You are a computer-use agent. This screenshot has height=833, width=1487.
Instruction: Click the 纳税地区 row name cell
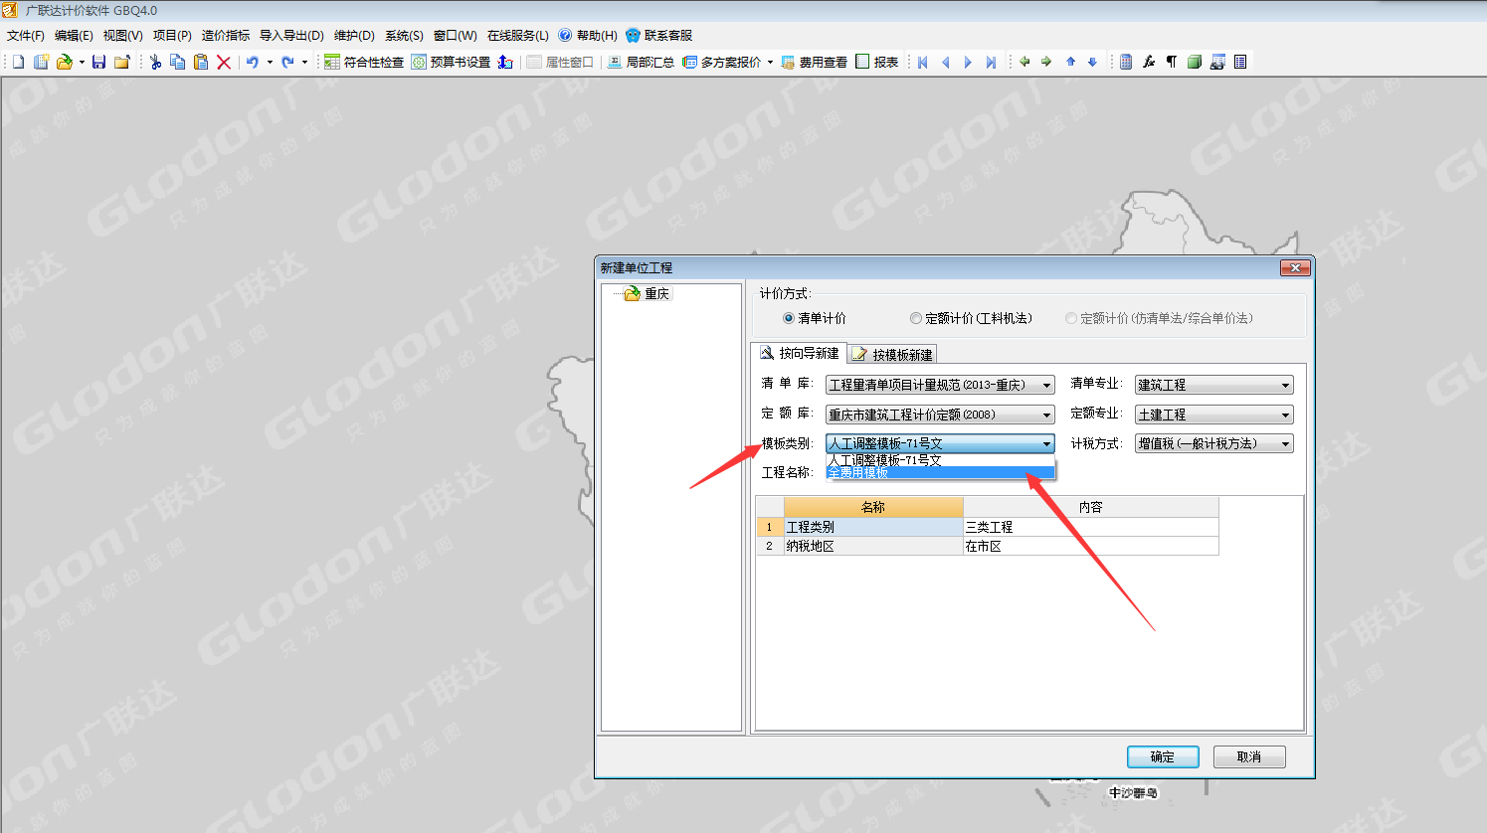pyautogui.click(x=872, y=546)
